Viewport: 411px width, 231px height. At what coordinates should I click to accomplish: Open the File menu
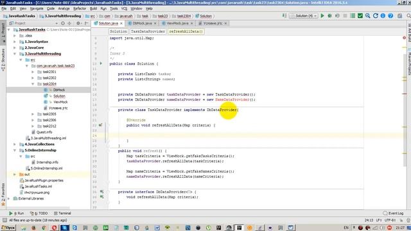[4, 8]
